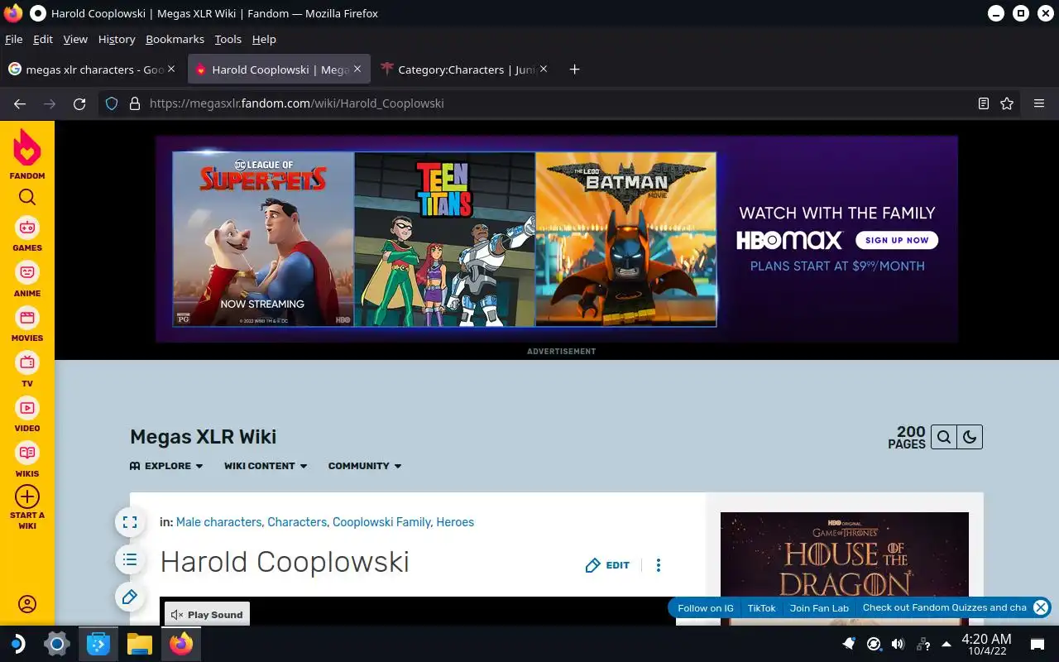Open file manager from taskbar

[x=140, y=644]
